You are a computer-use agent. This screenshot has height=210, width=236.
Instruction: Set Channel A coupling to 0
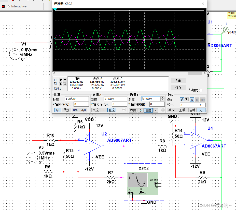pyautogui.click(x=104, y=110)
